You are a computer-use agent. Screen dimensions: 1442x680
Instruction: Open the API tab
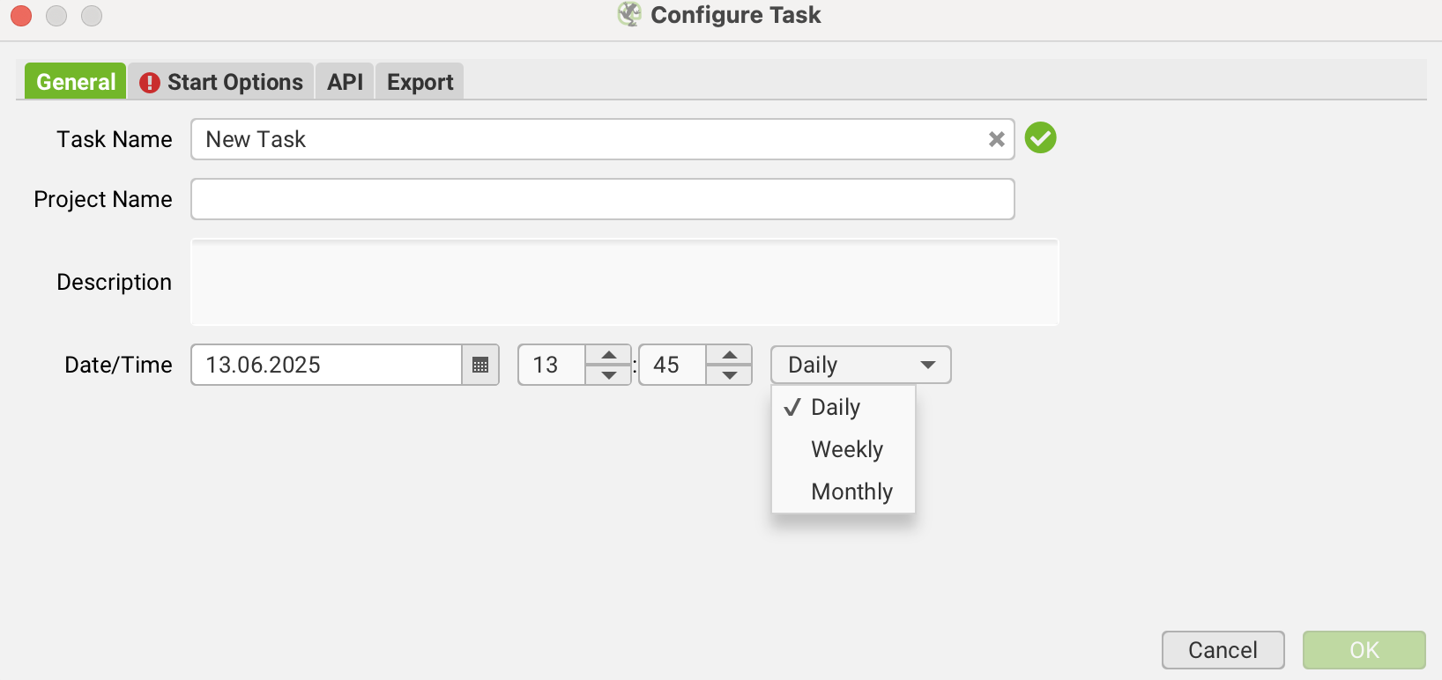coord(345,82)
